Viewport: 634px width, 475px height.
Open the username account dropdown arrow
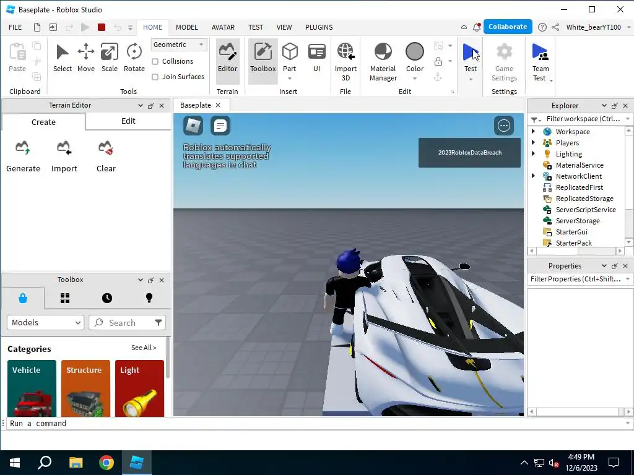[628, 27]
